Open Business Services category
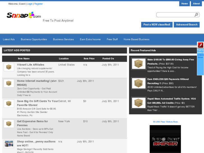 63,39
